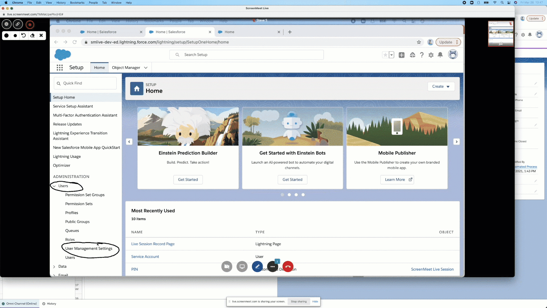
Task: Go back in the shared browser
Action: tap(56, 42)
